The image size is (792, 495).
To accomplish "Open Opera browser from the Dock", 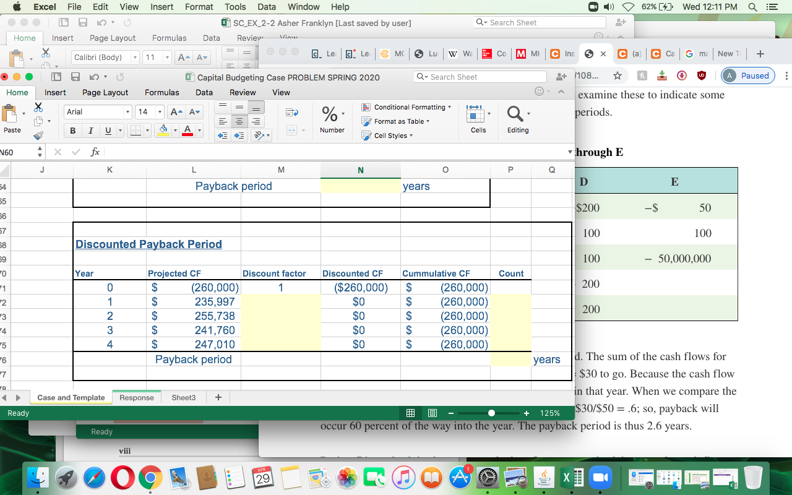I will coord(123,477).
